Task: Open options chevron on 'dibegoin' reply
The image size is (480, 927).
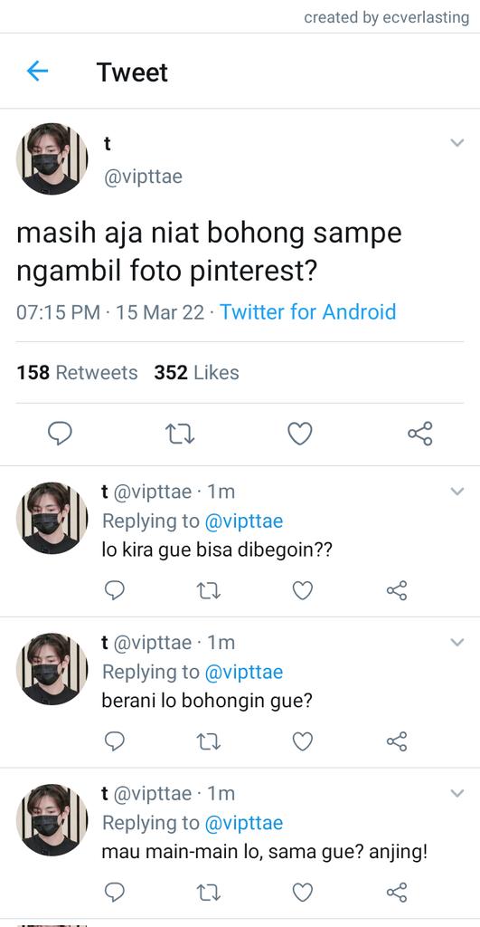Action: [x=457, y=492]
